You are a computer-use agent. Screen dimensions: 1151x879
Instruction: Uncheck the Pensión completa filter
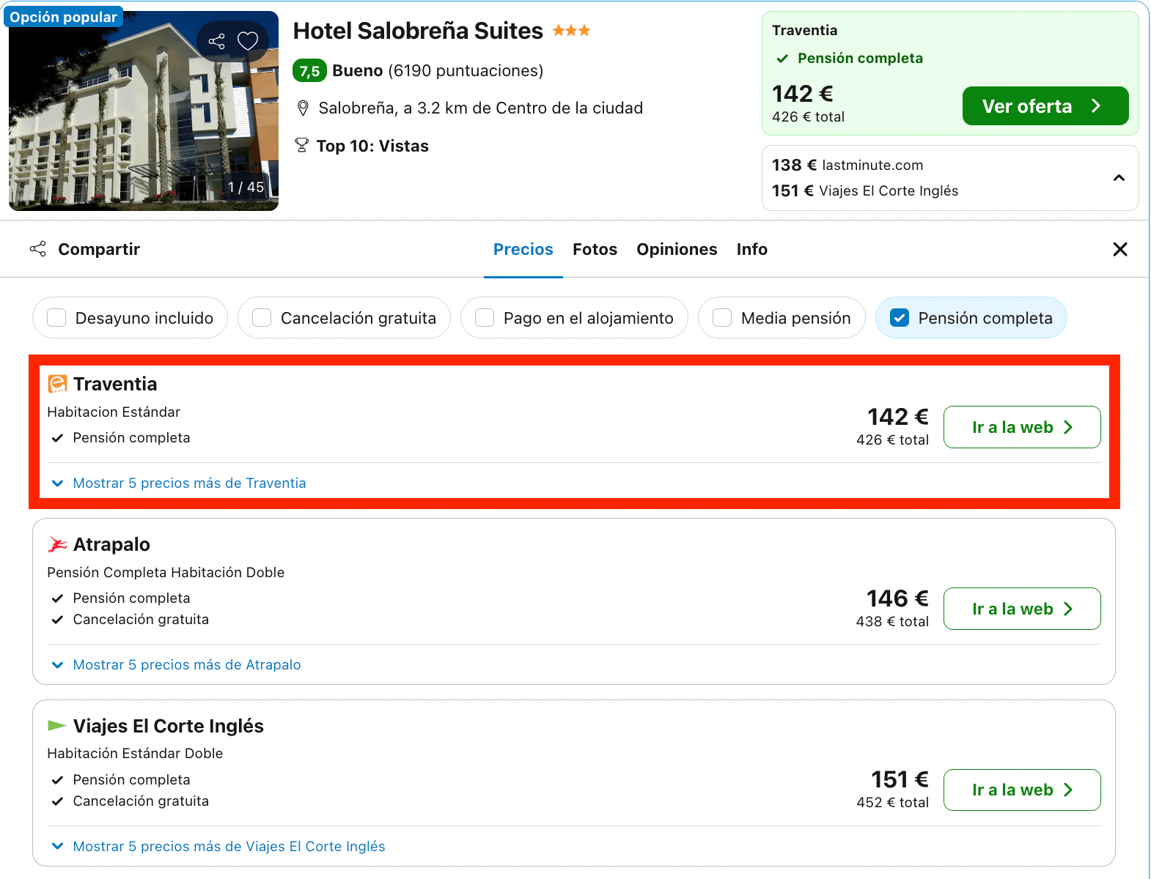(971, 318)
